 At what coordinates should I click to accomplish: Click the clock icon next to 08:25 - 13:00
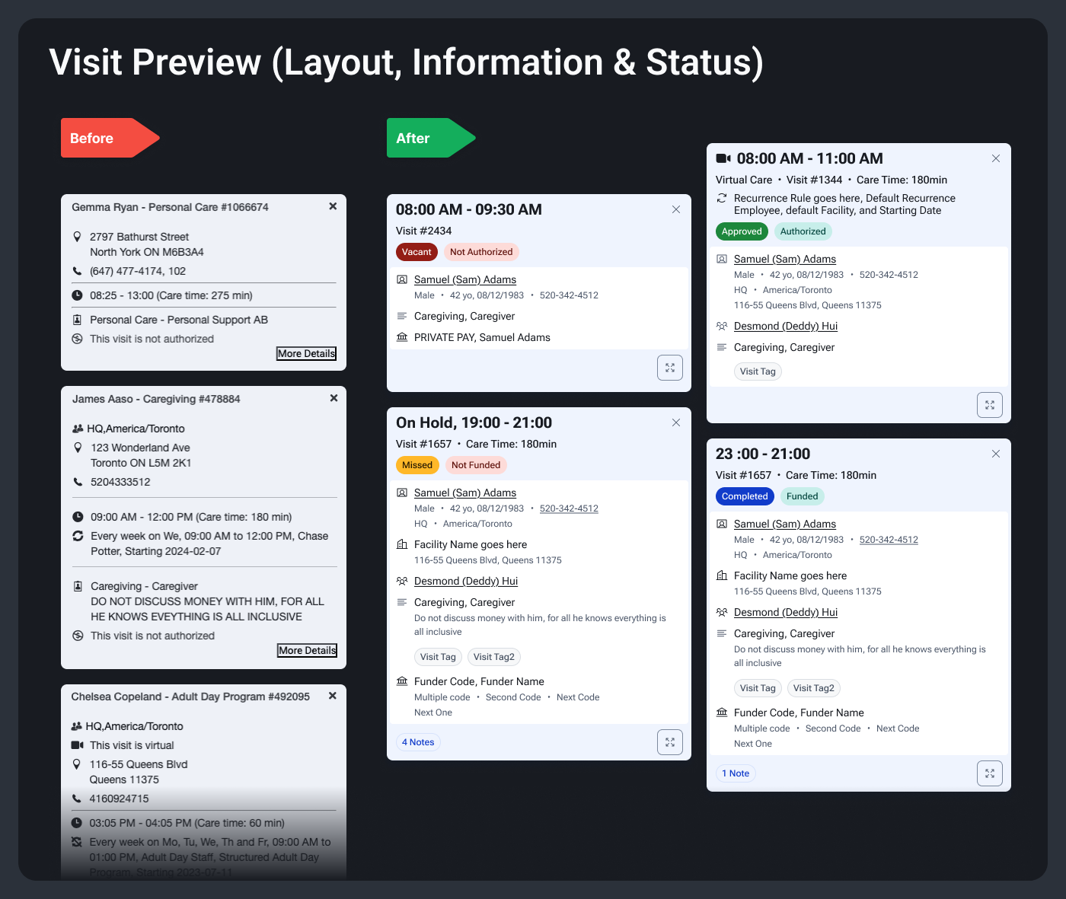click(77, 295)
